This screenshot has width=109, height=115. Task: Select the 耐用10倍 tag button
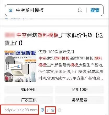pos(80,89)
